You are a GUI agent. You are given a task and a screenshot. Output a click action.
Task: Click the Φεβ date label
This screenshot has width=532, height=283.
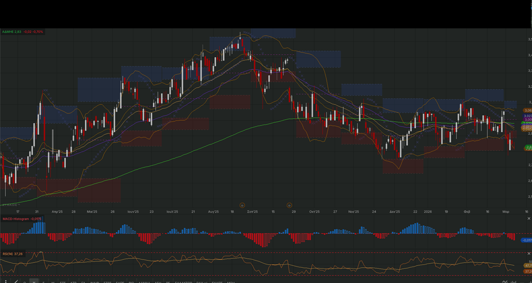pyautogui.click(x=467, y=212)
